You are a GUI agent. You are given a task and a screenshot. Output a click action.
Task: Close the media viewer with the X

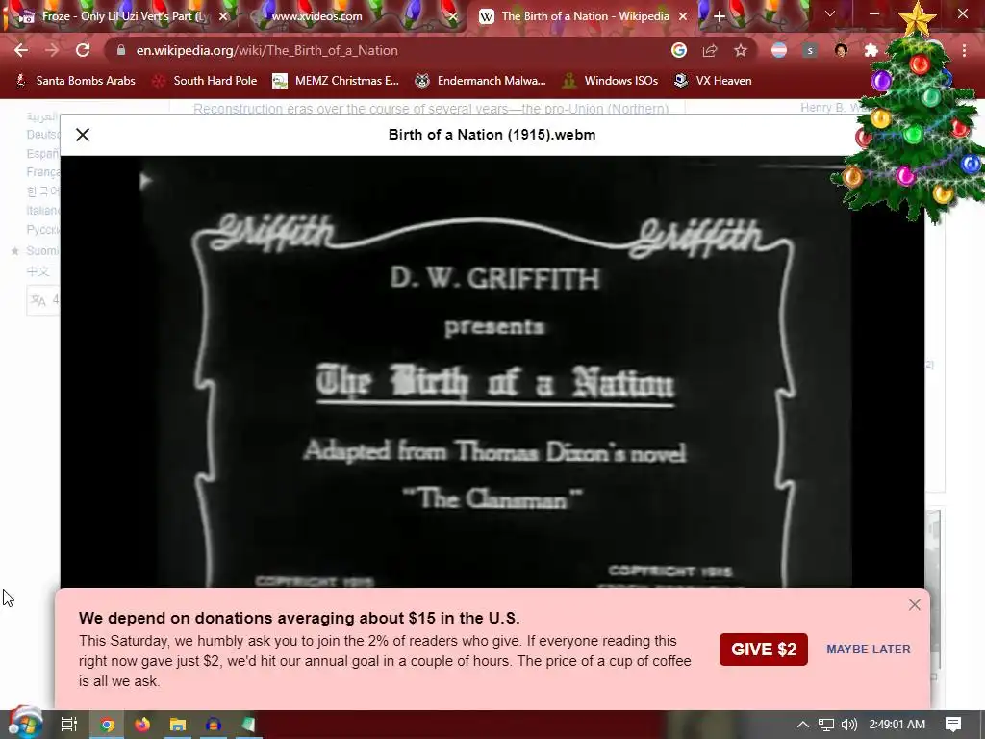(x=83, y=135)
